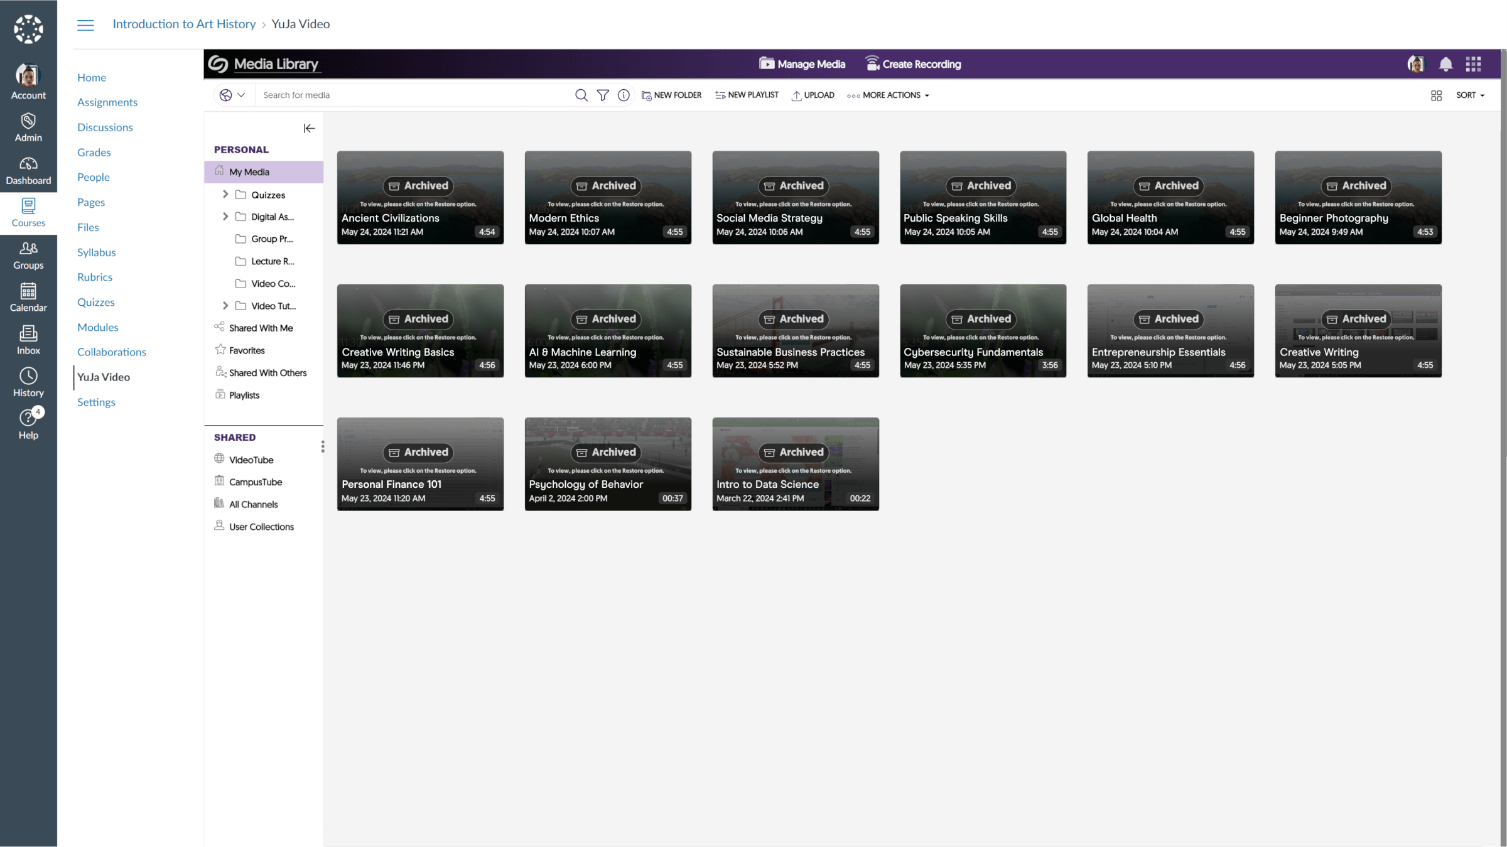Open the Shared sidebar three-dot options
This screenshot has height=847, width=1507.
323,446
